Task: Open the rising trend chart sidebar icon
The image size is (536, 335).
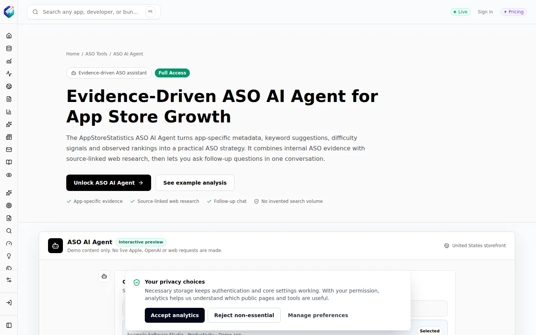Action: tap(9, 61)
